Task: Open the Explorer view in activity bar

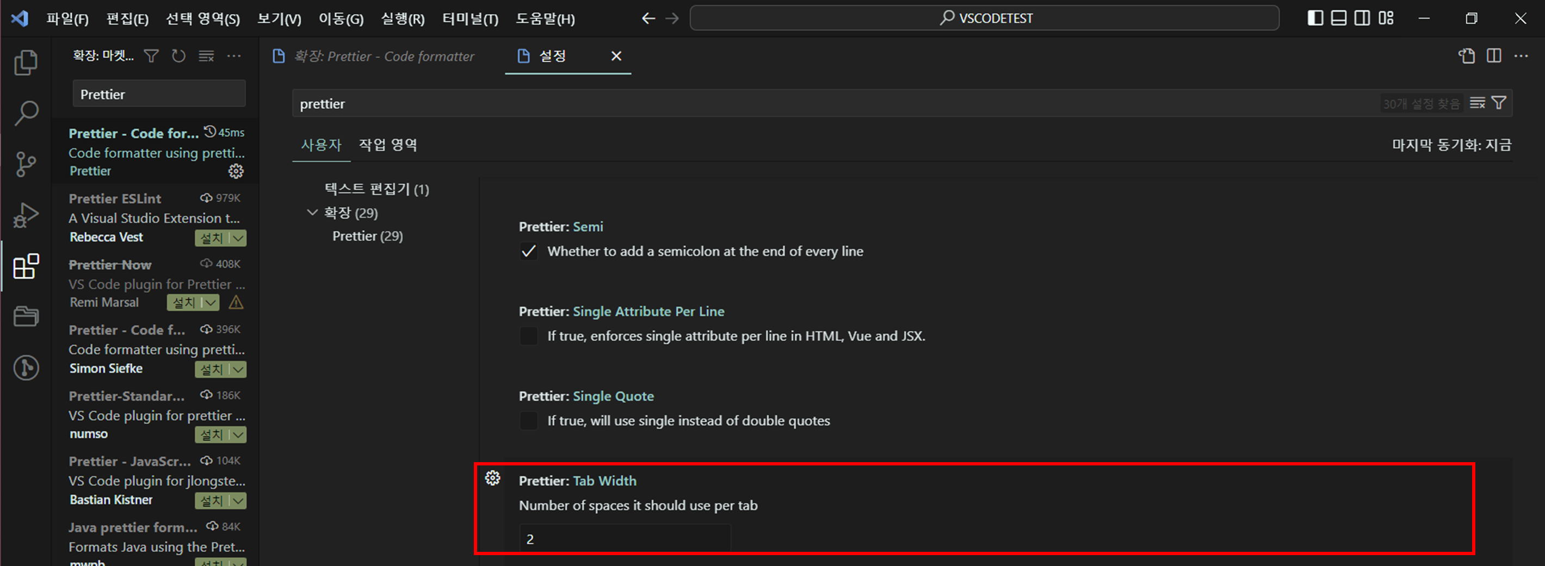Action: (x=26, y=63)
